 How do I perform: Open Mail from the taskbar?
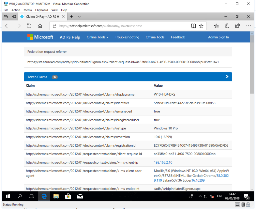click(80, 196)
